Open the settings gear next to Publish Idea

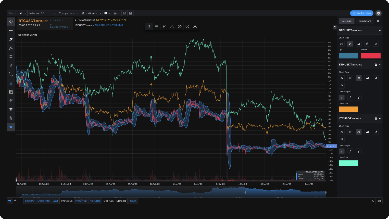pos(379,13)
